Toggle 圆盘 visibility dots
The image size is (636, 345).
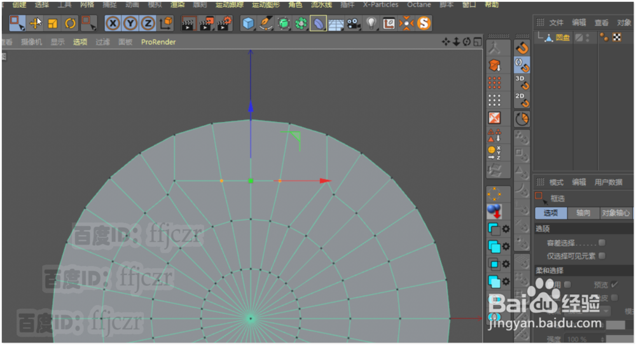(588, 37)
